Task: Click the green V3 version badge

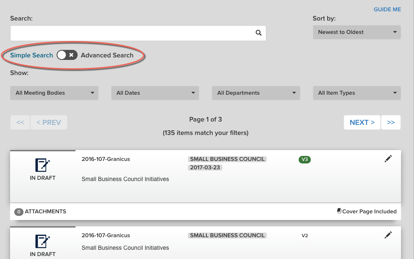Action: tap(305, 159)
